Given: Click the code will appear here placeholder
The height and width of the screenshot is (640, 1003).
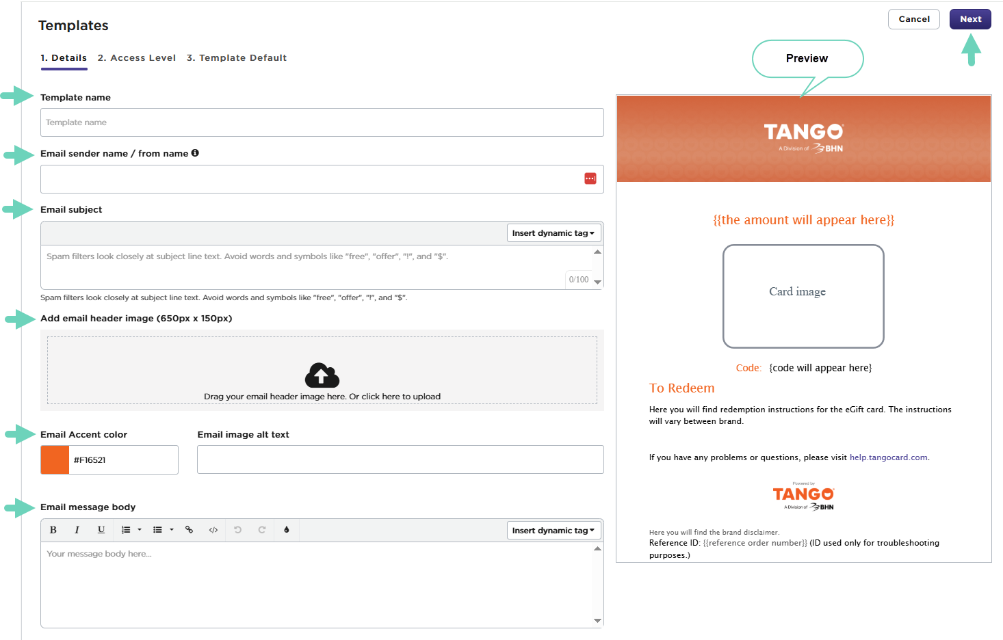Looking at the screenshot, I should click(820, 368).
